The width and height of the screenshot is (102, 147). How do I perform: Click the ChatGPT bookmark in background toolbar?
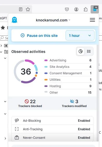coord(3,18)
